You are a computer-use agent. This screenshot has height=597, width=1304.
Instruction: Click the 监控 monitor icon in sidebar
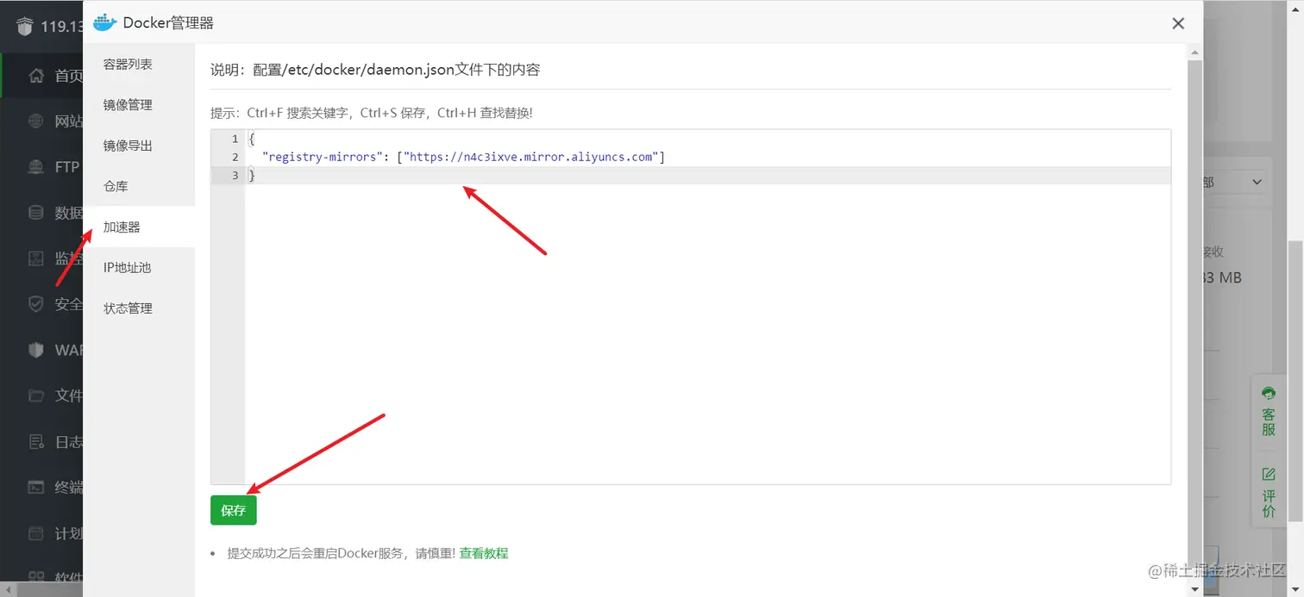36,258
